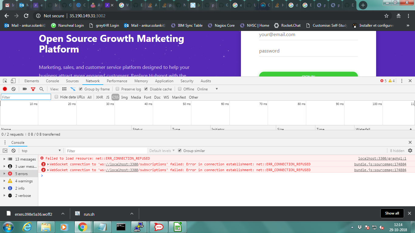Enable screenshot capture with the camera icon
This screenshot has height=233, width=415.
25,89
